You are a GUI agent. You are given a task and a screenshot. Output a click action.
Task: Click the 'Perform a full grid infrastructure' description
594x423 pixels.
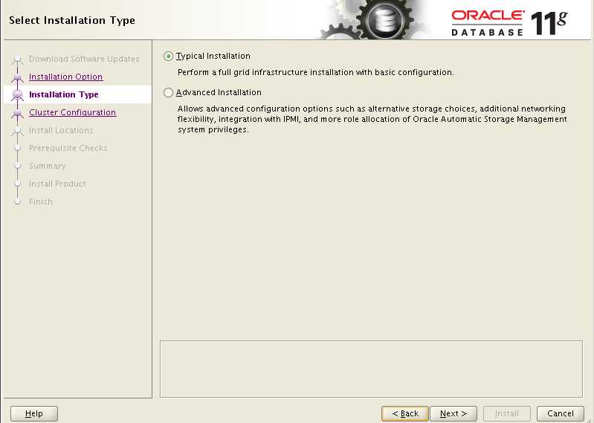tap(315, 72)
